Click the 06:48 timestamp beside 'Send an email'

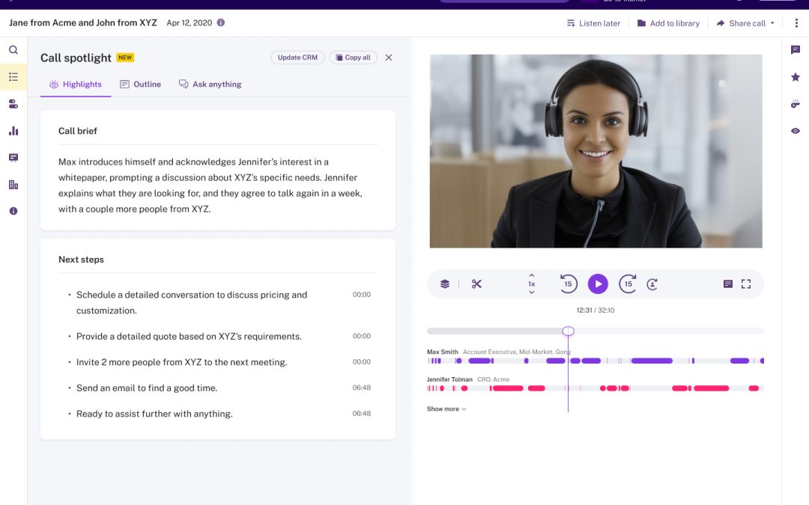coord(361,388)
